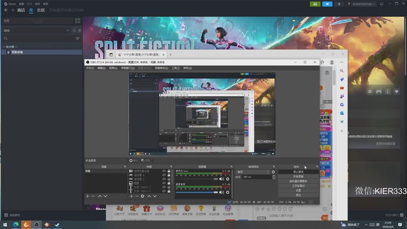Pop out the OBS 场景 dock with its header icon

[x=125, y=167]
